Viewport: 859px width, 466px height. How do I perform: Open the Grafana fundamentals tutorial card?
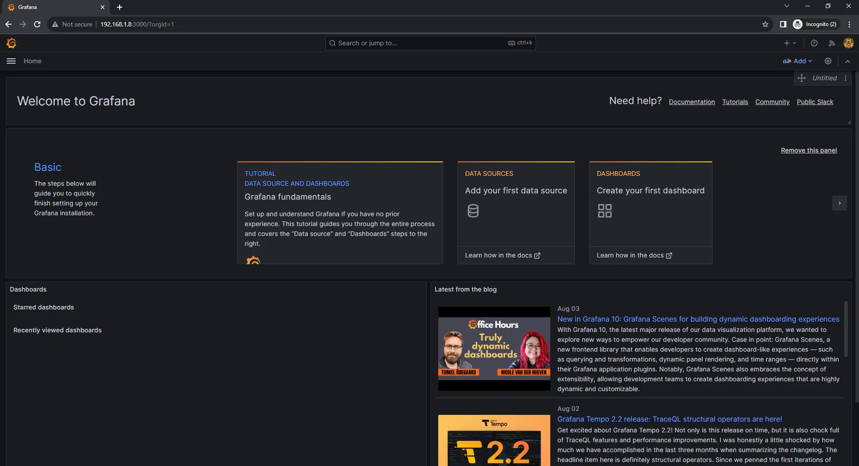pyautogui.click(x=340, y=213)
